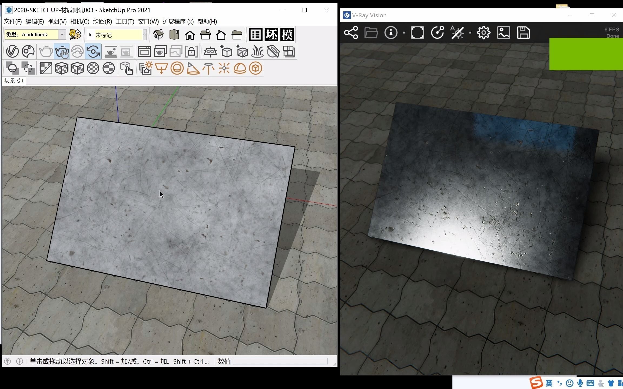The width and height of the screenshot is (623, 389).
Task: Open the 扩展程序 (x) menu
Action: (x=178, y=21)
